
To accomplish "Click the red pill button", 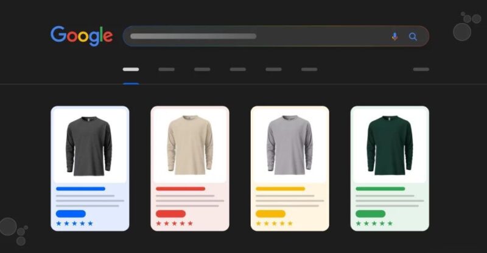I will (171, 214).
